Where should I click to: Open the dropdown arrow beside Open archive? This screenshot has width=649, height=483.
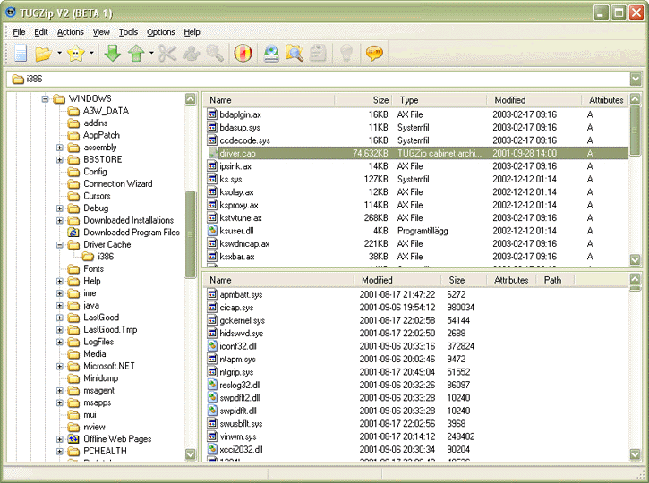pyautogui.click(x=60, y=53)
